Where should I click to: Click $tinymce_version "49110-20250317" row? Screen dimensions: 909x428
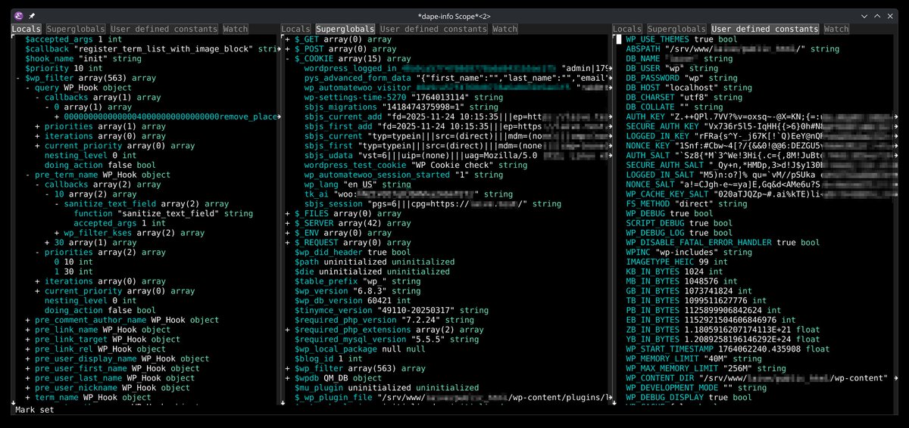[x=392, y=311]
